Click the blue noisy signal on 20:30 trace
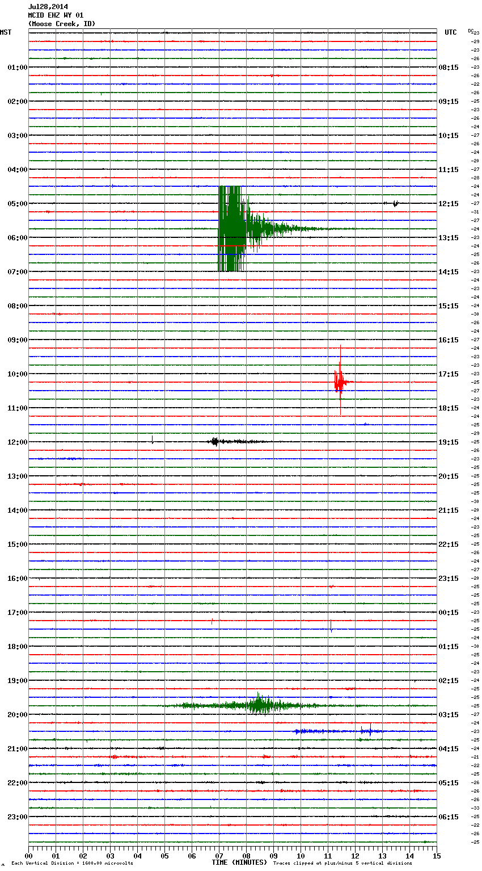 335,731
